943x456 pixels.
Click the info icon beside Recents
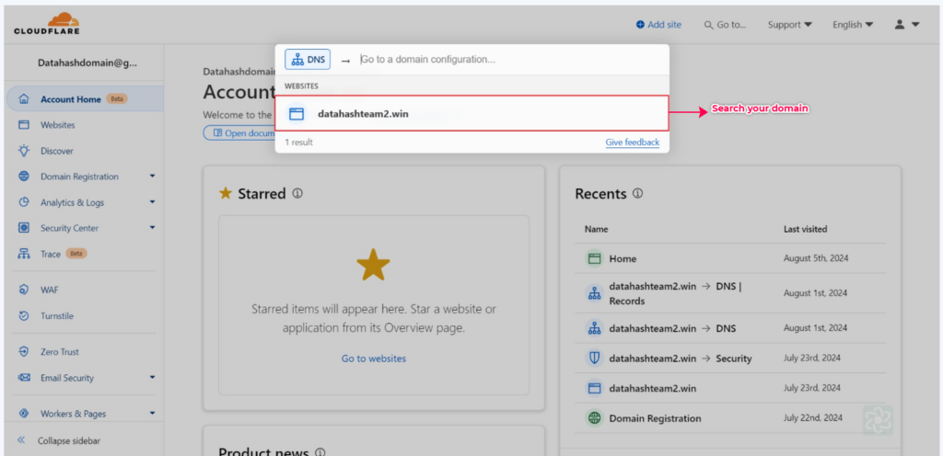click(638, 194)
